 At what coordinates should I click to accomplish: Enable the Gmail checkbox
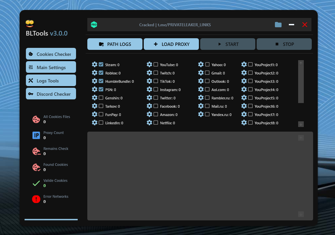coord(207,73)
